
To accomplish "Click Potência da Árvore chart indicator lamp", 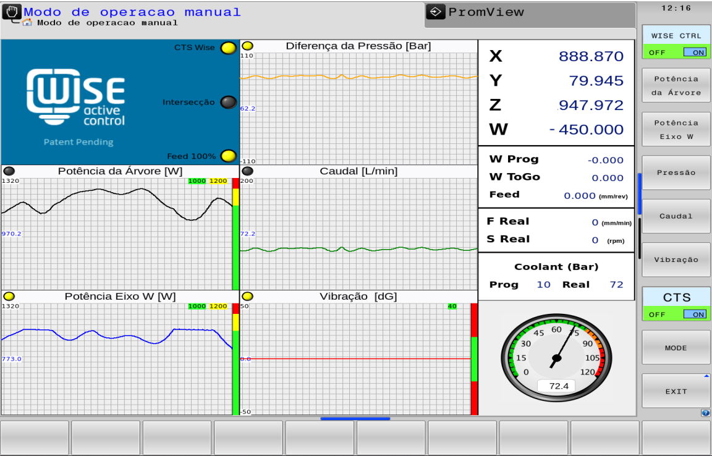I will [9, 171].
